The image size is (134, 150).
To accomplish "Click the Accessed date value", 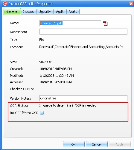I will tap(56, 82).
